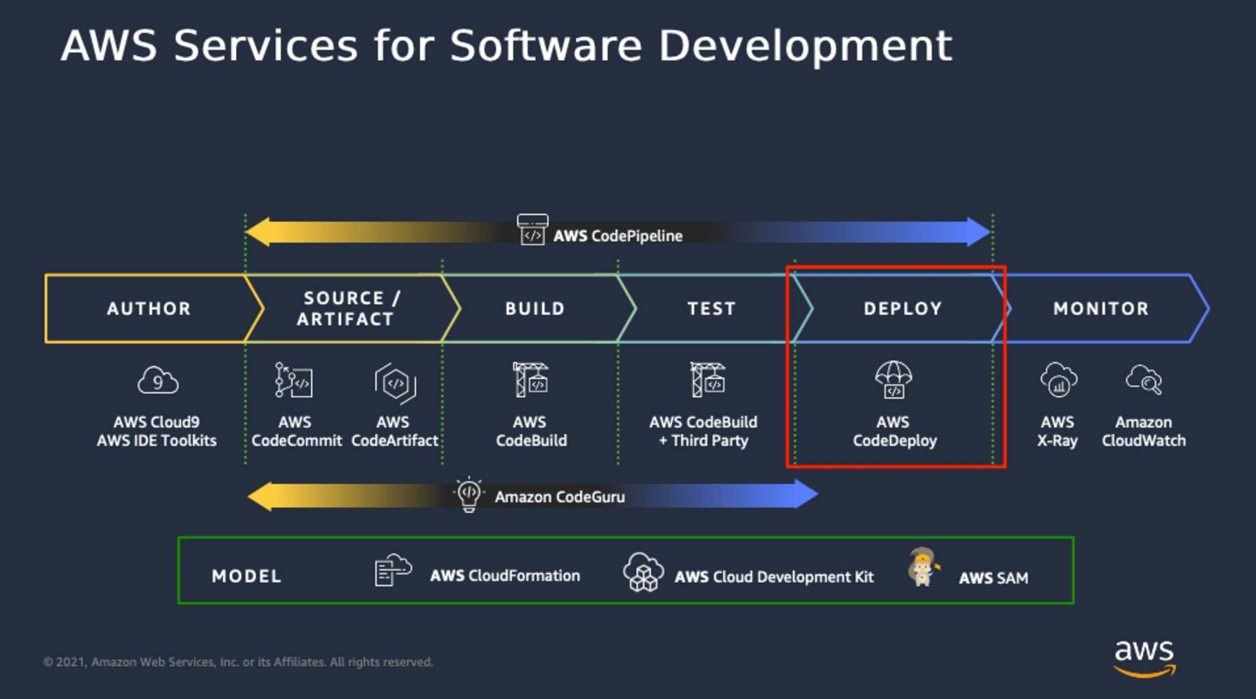Viewport: 1256px width, 699px height.
Task: Select the MONITOR stage label
Action: click(x=1102, y=309)
